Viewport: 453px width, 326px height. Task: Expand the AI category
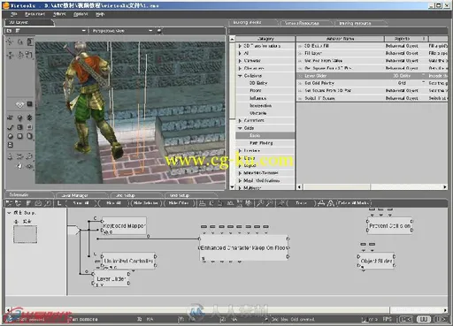pos(240,53)
